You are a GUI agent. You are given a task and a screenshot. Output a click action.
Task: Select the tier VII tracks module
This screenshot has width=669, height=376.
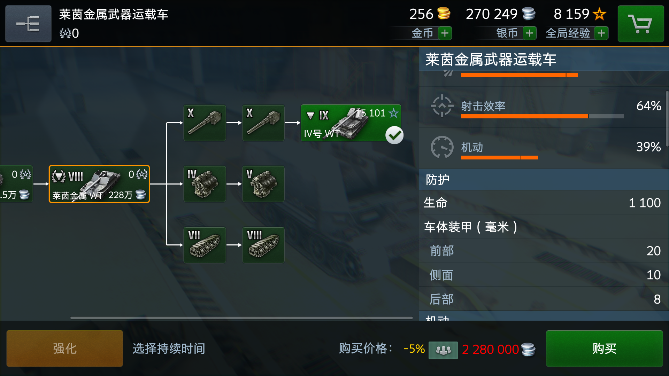(205, 245)
